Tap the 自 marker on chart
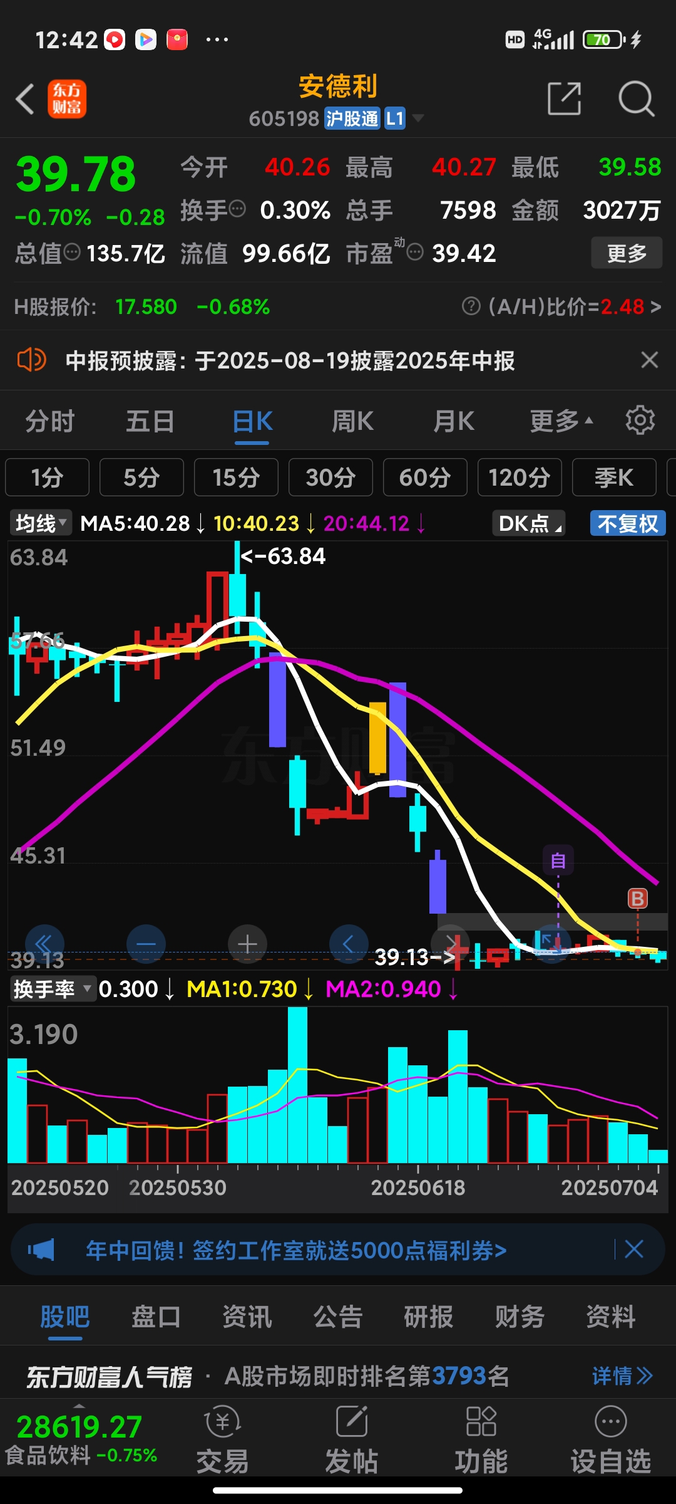Image resolution: width=676 pixels, height=1504 pixels. 558,860
